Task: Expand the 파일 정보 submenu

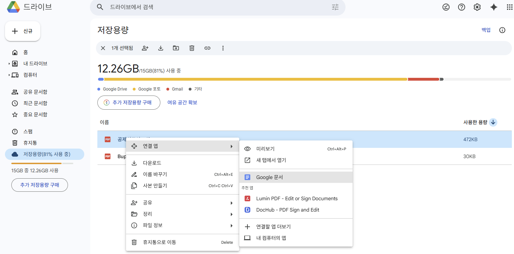Action: [183, 225]
